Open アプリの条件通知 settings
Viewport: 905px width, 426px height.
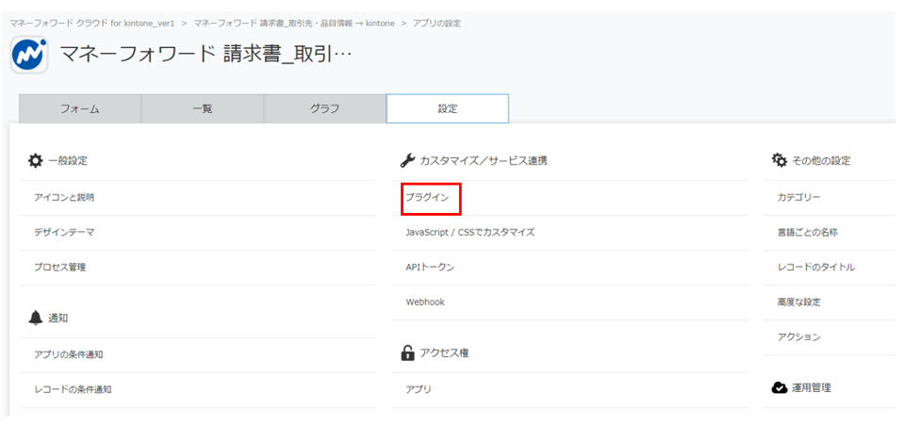pos(68,354)
